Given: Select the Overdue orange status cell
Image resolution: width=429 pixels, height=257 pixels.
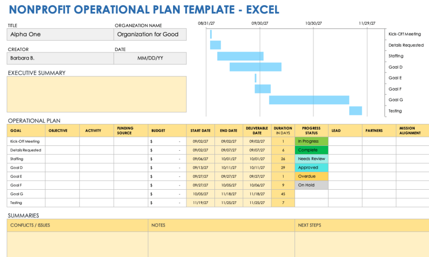Looking at the screenshot, I should (x=311, y=176).
